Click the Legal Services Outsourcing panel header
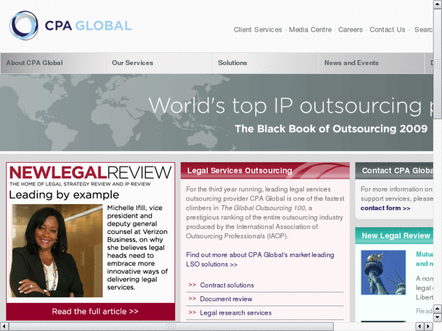 click(x=265, y=171)
